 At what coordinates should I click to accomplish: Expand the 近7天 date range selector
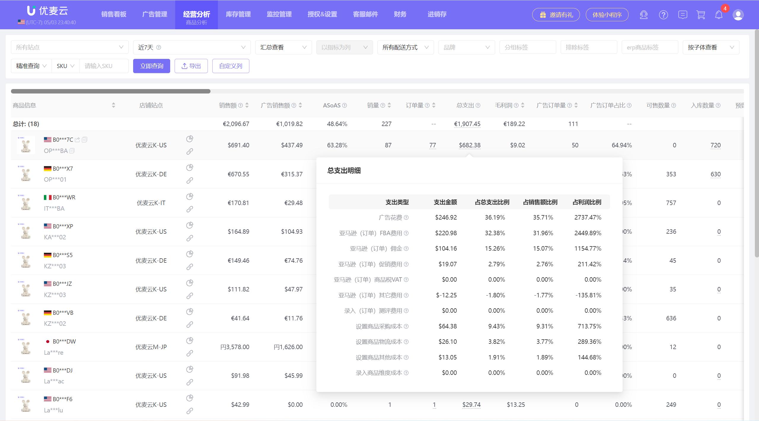pyautogui.click(x=192, y=47)
